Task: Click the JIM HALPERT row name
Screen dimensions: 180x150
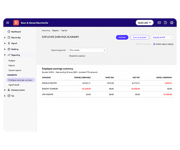Action: coord(48,94)
